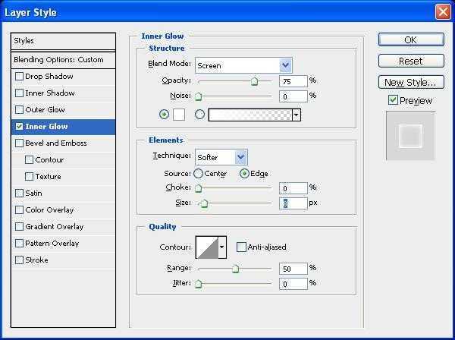Viewport: 455px width, 340px height.
Task: Close the Layer Style dialog
Action: (x=443, y=12)
